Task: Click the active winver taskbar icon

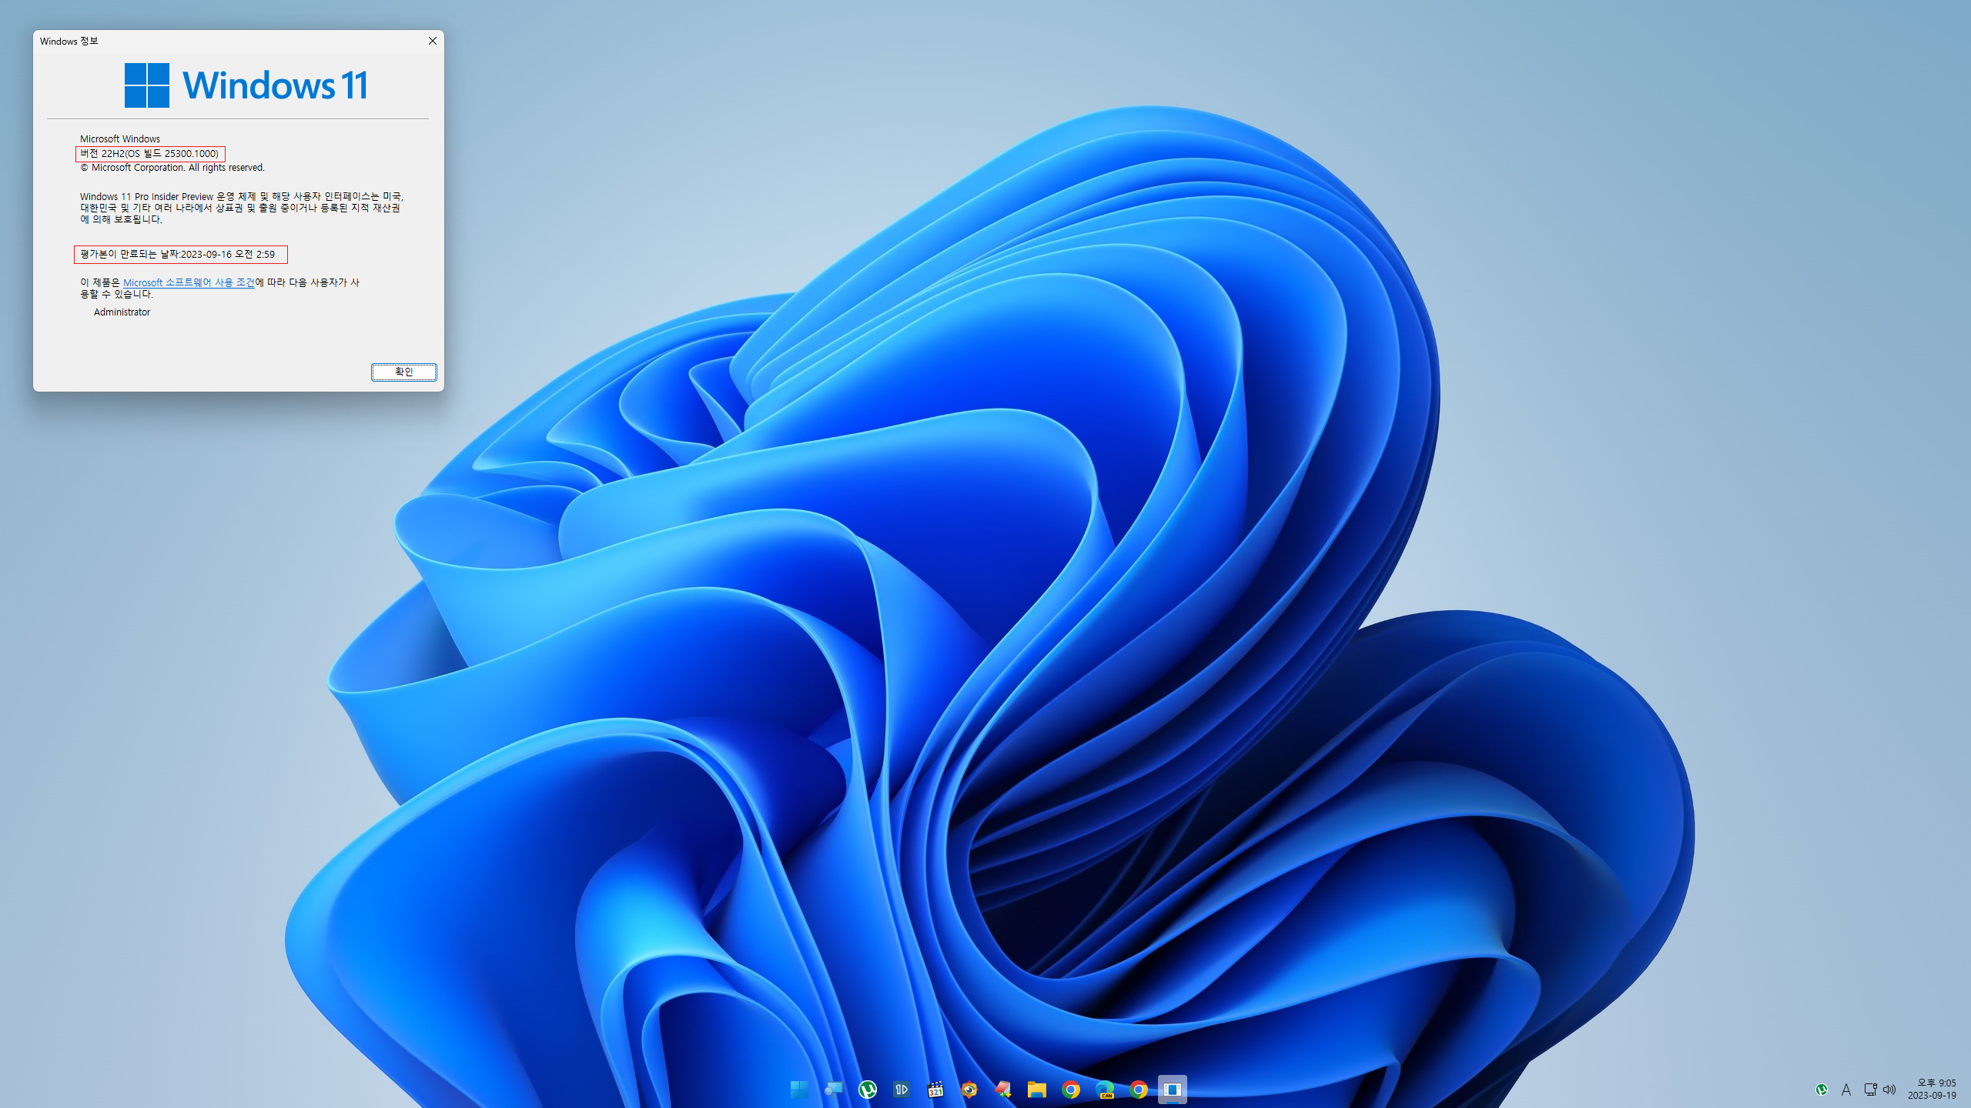Action: click(x=1172, y=1090)
